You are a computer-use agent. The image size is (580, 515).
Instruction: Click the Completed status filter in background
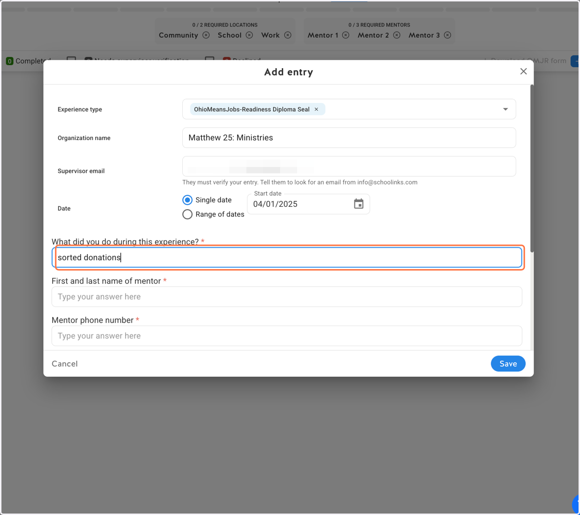(28, 61)
